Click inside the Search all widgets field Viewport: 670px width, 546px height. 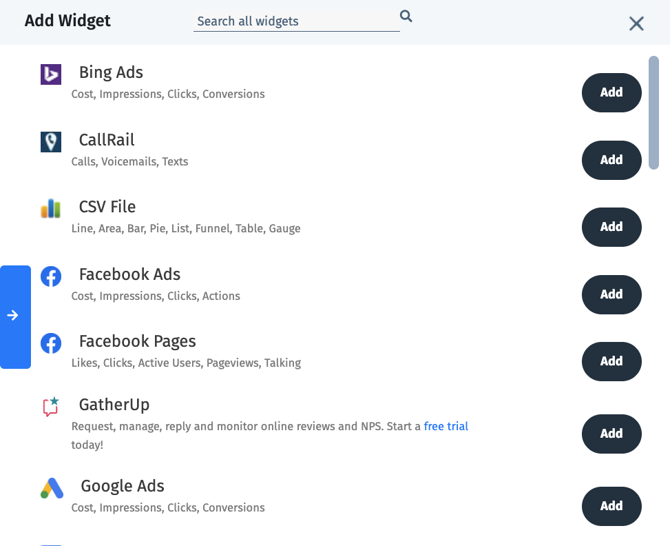point(296,21)
